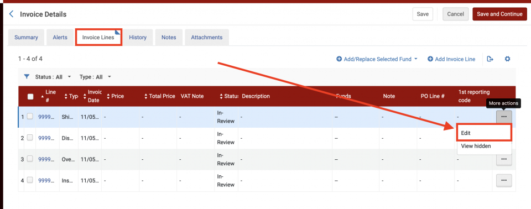
Task: Check the box for invoice line 2
Action: pyautogui.click(x=30, y=138)
